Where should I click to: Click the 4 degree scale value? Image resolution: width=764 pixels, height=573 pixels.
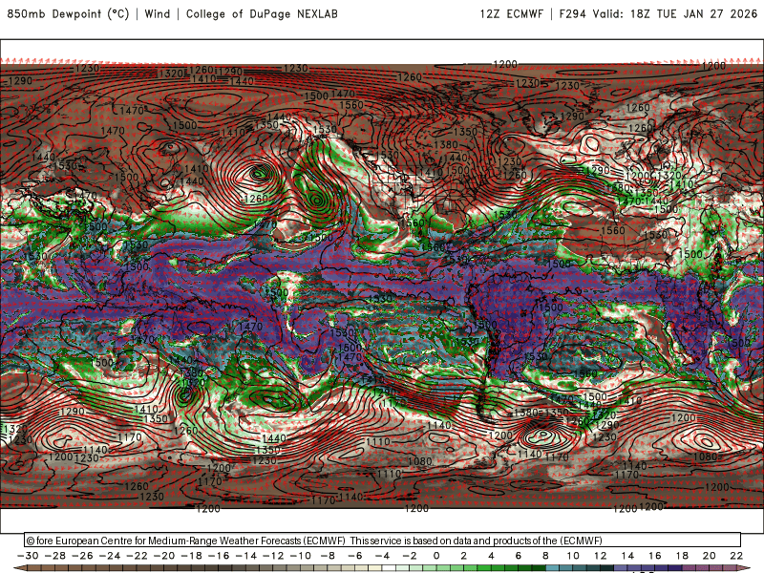click(491, 556)
